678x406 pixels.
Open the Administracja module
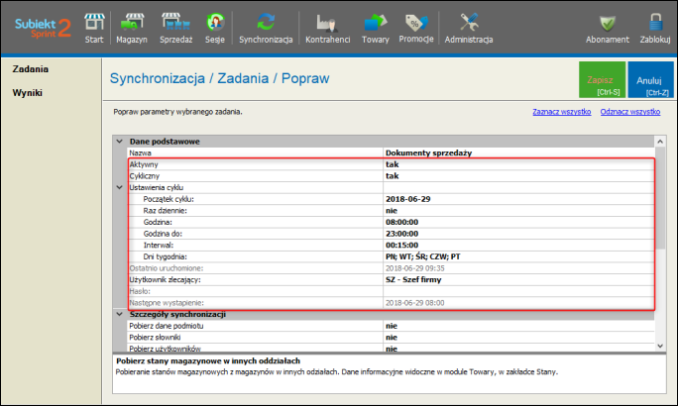pyautogui.click(x=469, y=28)
